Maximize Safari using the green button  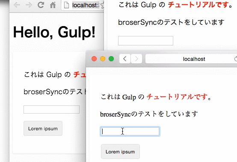tap(111, 59)
